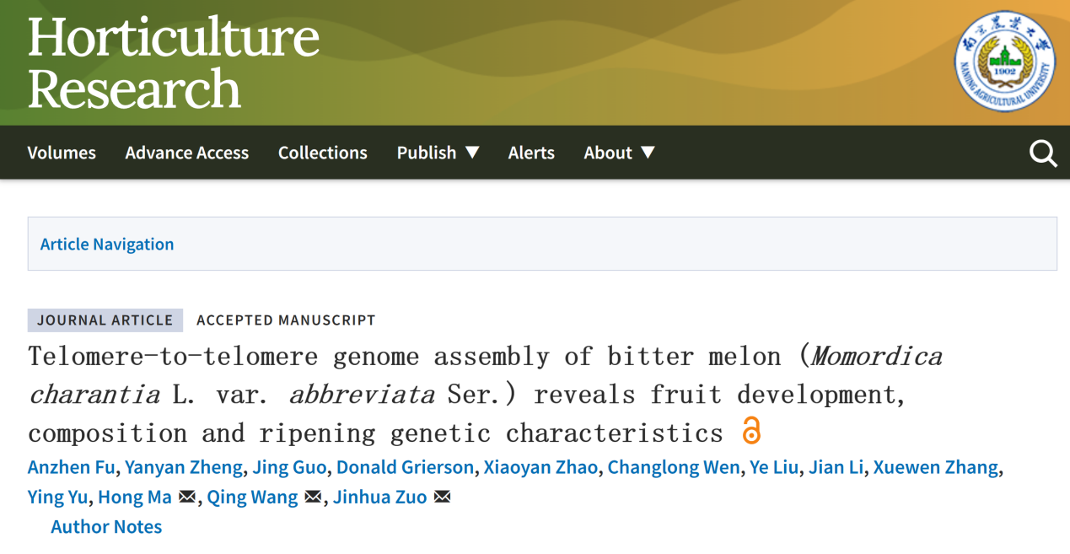Show the Author Notes section
Image resolution: width=1070 pixels, height=554 pixels.
[x=106, y=527]
